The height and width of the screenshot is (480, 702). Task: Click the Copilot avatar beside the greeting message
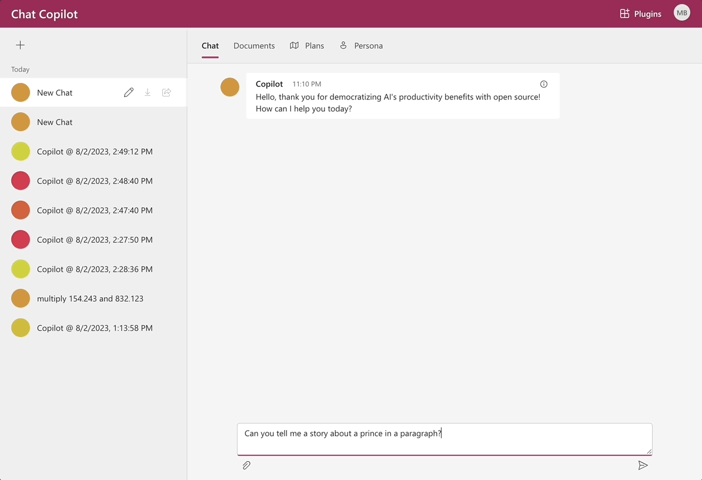(230, 87)
